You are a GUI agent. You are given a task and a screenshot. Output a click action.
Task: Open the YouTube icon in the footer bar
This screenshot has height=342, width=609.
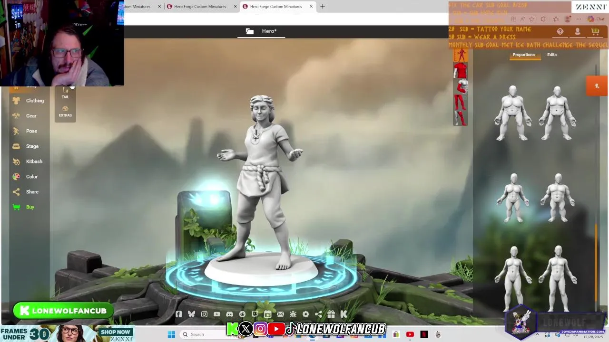click(217, 314)
